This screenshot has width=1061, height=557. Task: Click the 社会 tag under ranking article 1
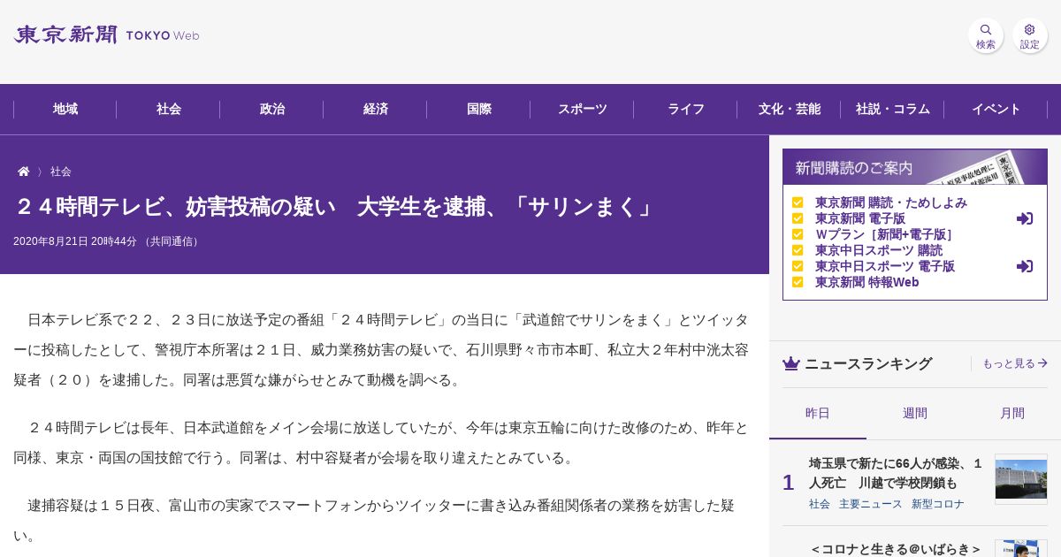pyautogui.click(x=820, y=504)
